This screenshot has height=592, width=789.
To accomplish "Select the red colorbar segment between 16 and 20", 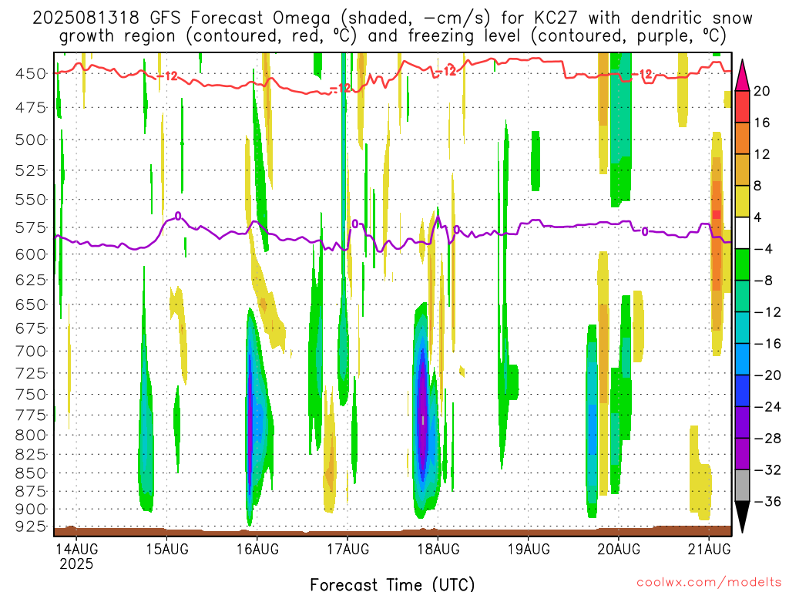I will tap(742, 106).
